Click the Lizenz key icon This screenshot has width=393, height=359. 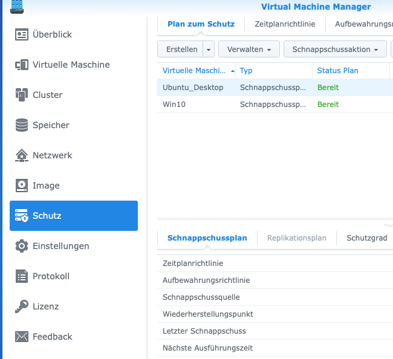tap(22, 306)
